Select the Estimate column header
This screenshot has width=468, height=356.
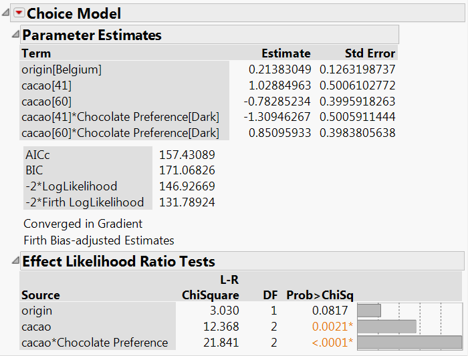coord(285,53)
